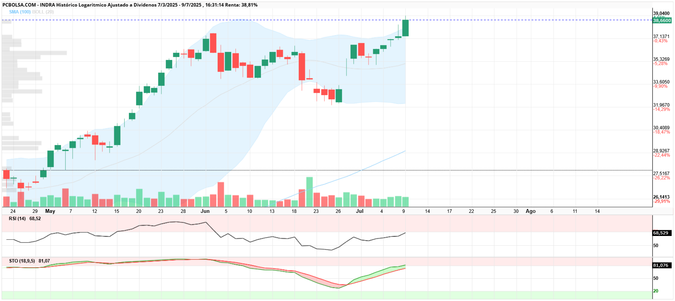The height and width of the screenshot is (301, 675).
Task: Click the -0,43% percentage label
Action: coord(660,41)
